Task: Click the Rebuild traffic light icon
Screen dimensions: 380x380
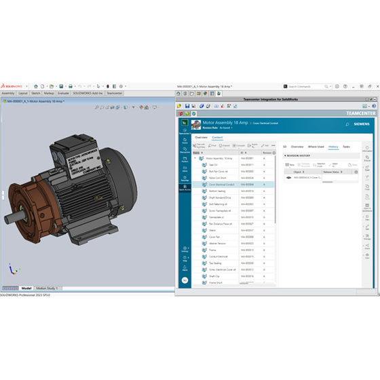Action: (108, 86)
